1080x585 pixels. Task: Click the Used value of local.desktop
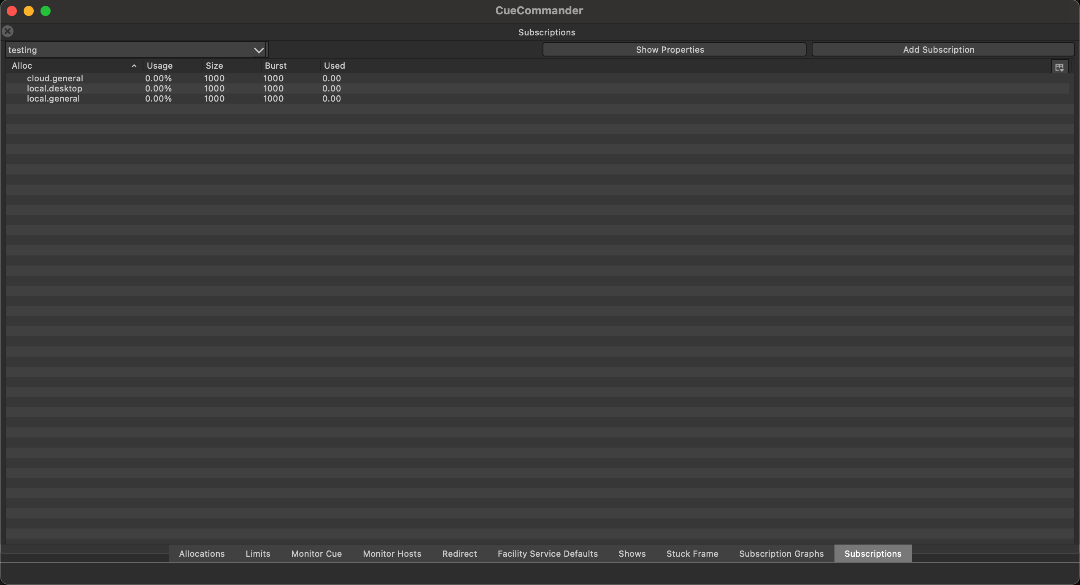pos(332,89)
